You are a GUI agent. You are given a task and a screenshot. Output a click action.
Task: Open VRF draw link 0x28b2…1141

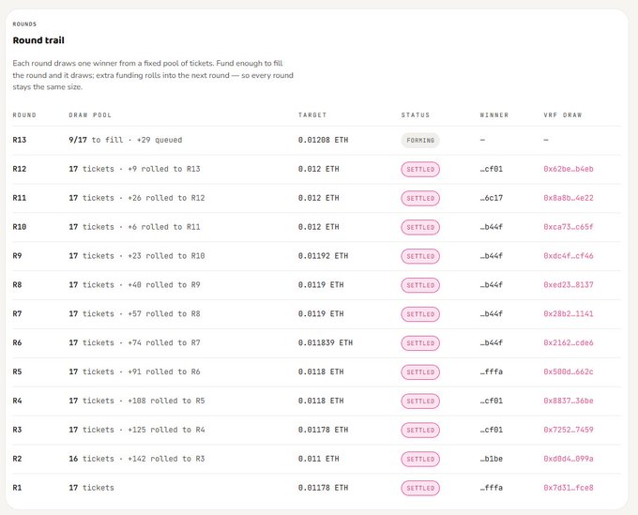[x=568, y=313]
